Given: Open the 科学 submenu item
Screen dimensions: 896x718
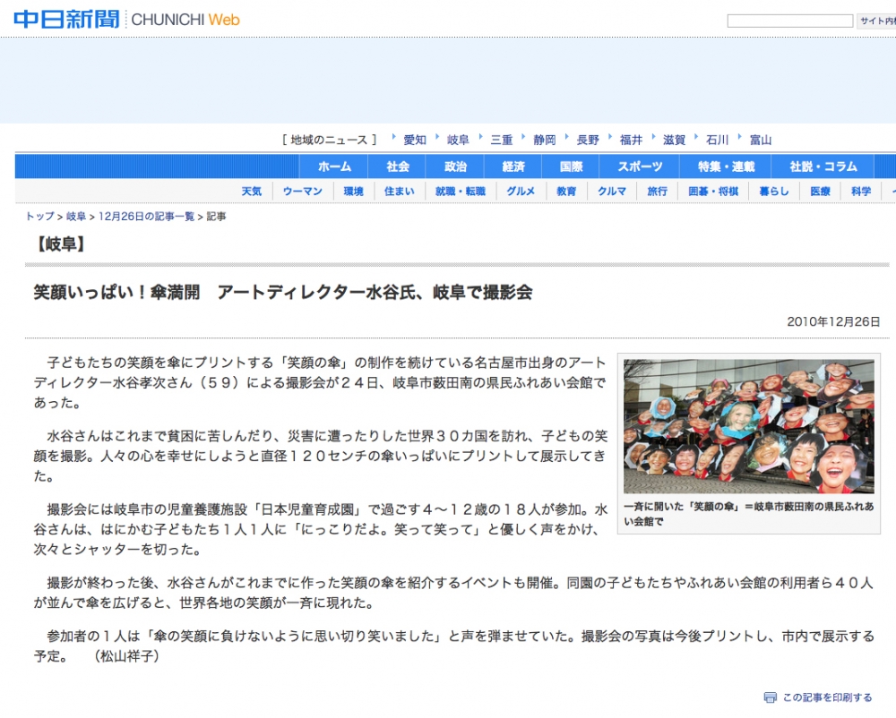Looking at the screenshot, I should point(860,192).
